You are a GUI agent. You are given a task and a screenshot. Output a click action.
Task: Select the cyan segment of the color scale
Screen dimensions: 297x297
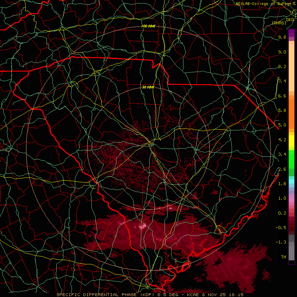tap(291, 181)
